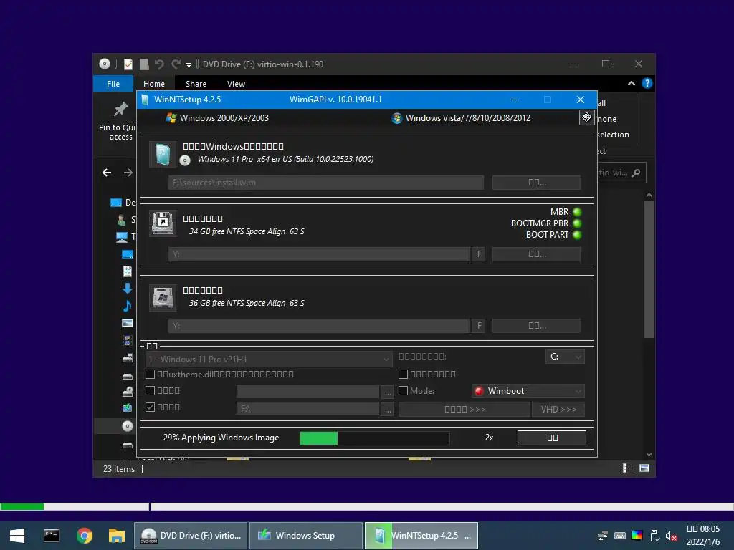Click the green BOOTMGR PBR status light
This screenshot has width=734, height=550.
(577, 223)
